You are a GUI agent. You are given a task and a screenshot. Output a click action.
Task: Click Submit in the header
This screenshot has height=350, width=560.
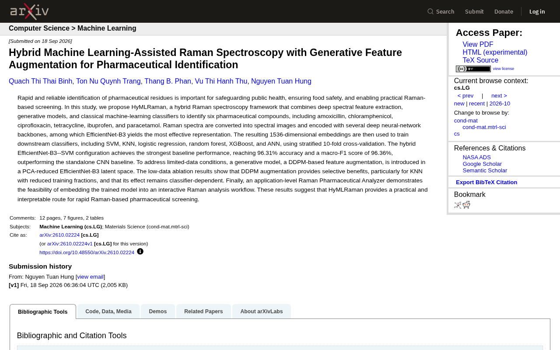(x=474, y=11)
